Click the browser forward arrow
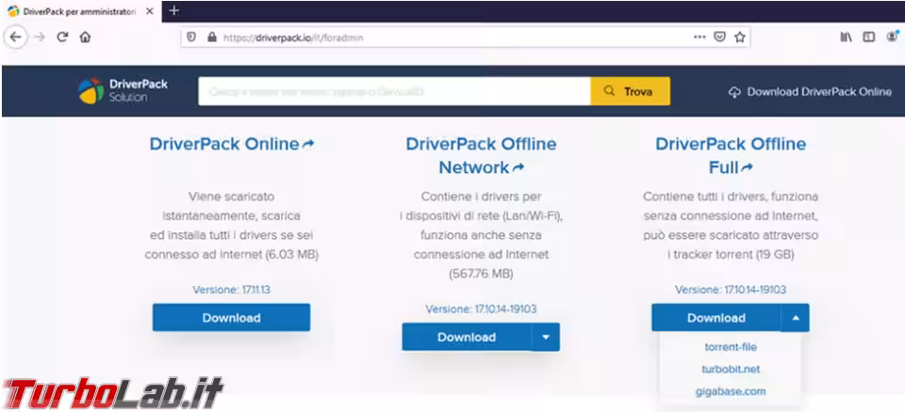Screen dimensions: 905x412 click(x=40, y=38)
